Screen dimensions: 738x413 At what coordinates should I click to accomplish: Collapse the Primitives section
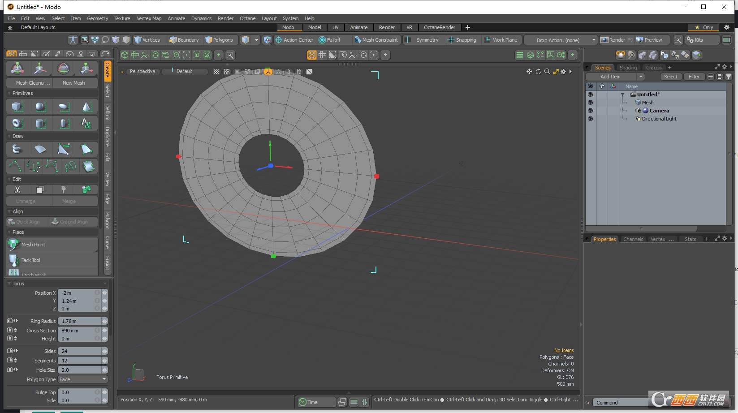point(9,93)
